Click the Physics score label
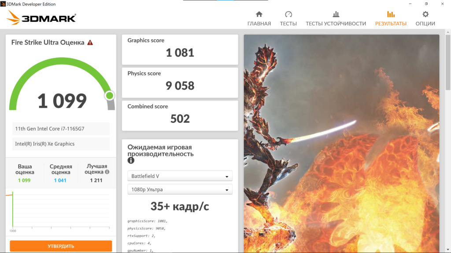Screen dimensions: 451x253 coord(144,73)
